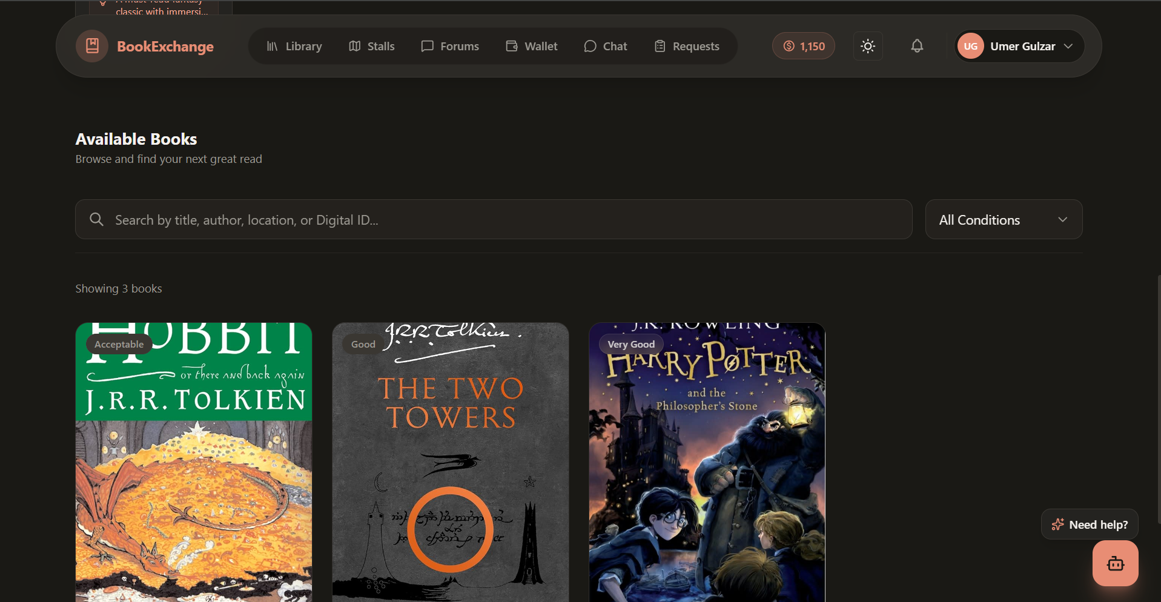
Task: Click the Good condition badge
Action: [363, 344]
